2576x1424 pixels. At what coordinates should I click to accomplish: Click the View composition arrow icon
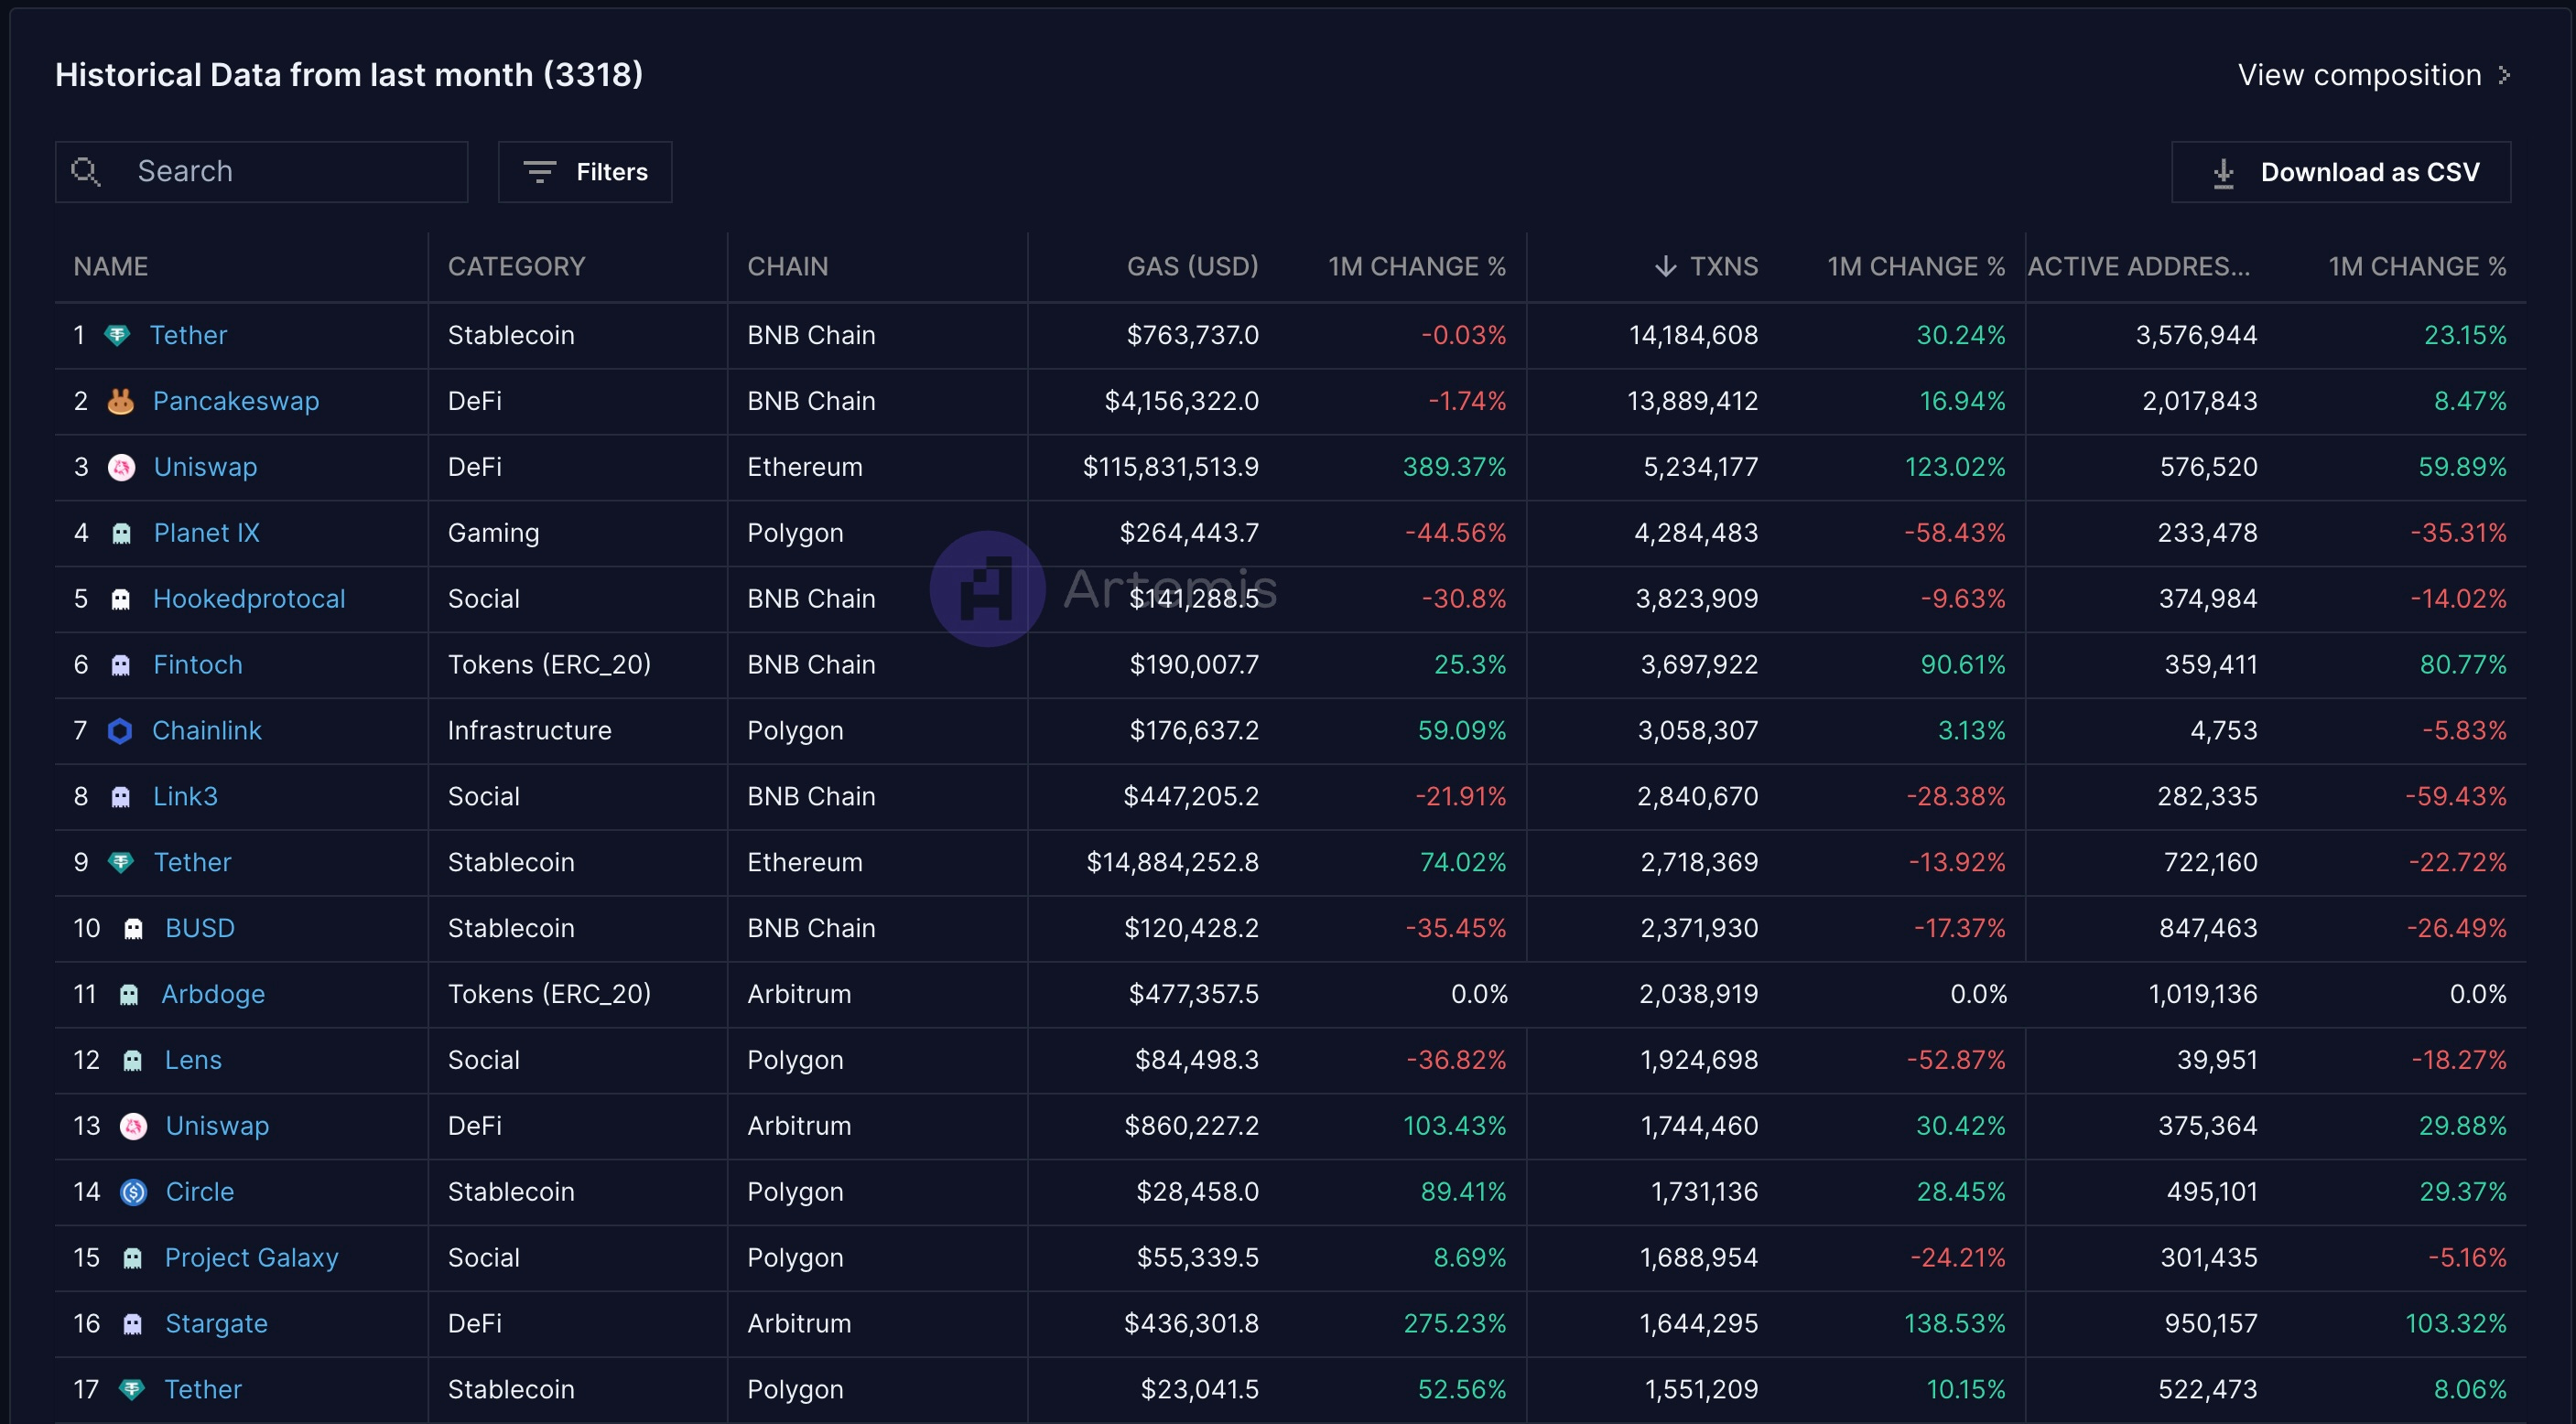(2504, 75)
